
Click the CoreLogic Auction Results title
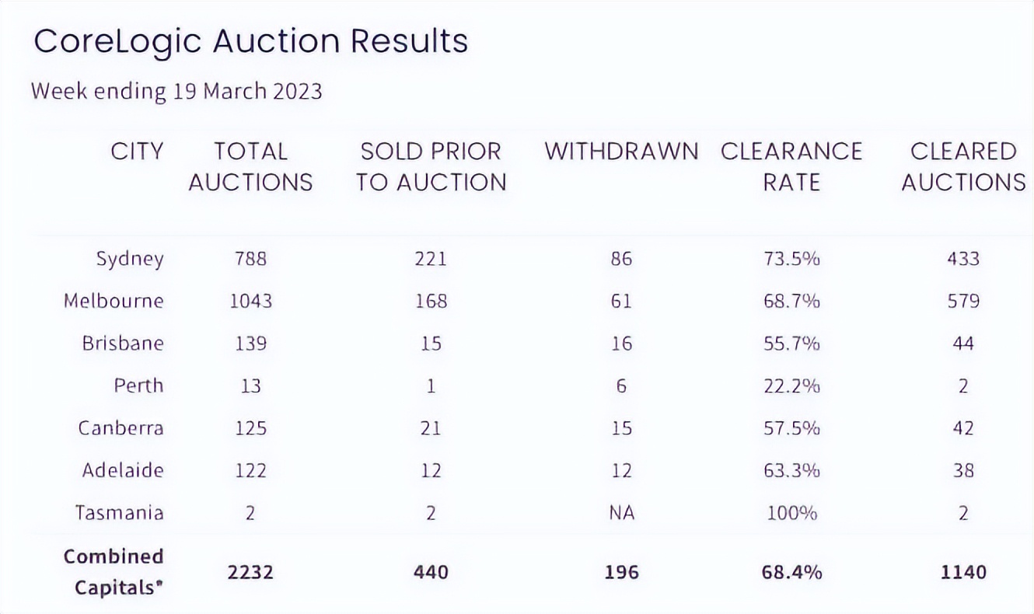click(250, 41)
